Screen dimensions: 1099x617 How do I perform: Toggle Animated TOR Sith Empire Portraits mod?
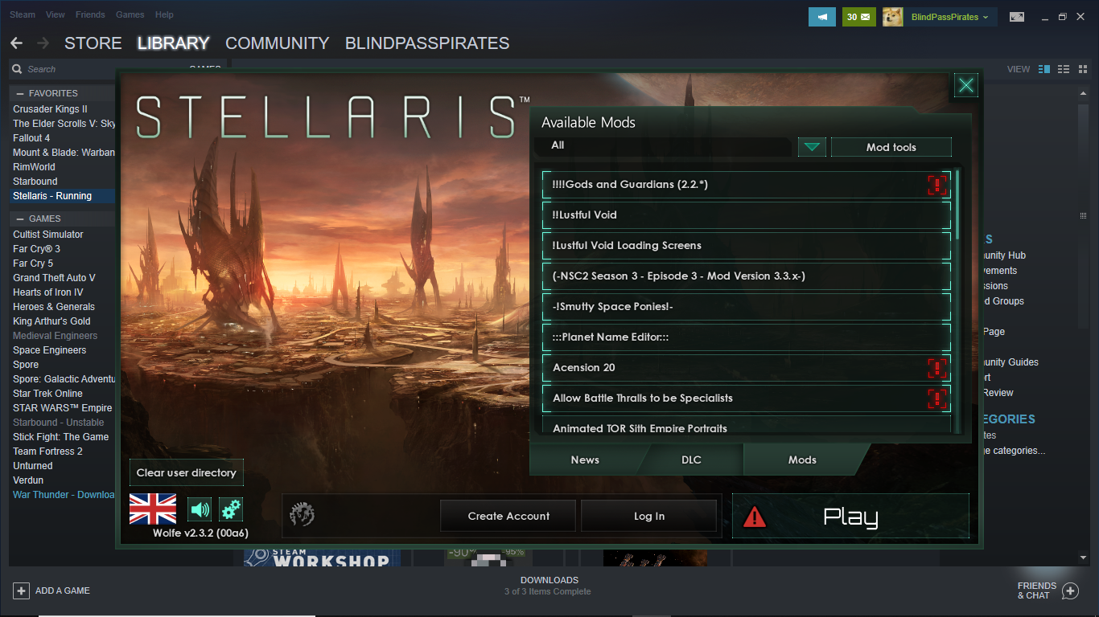click(x=746, y=426)
